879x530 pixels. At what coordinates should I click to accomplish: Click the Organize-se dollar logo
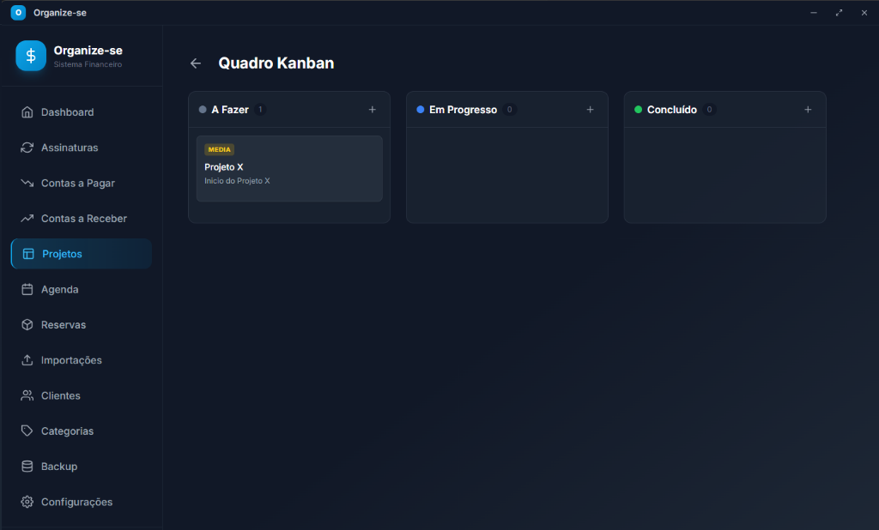tap(30, 56)
